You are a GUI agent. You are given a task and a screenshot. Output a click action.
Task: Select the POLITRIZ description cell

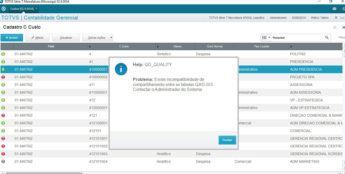(298, 54)
